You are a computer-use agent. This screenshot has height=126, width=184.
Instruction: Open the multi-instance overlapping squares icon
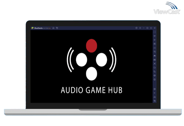155,72
